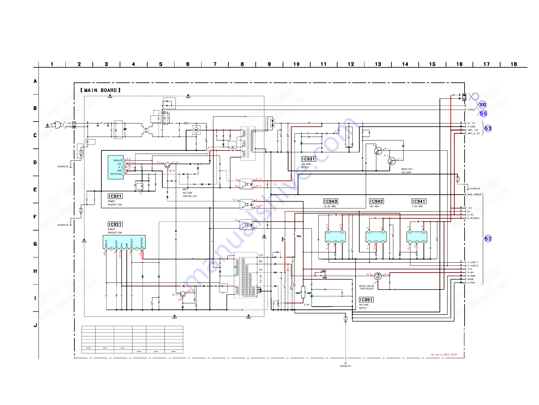The width and height of the screenshot is (539, 405).
Task: Click row letter J in side ruler
Action: tap(35, 325)
